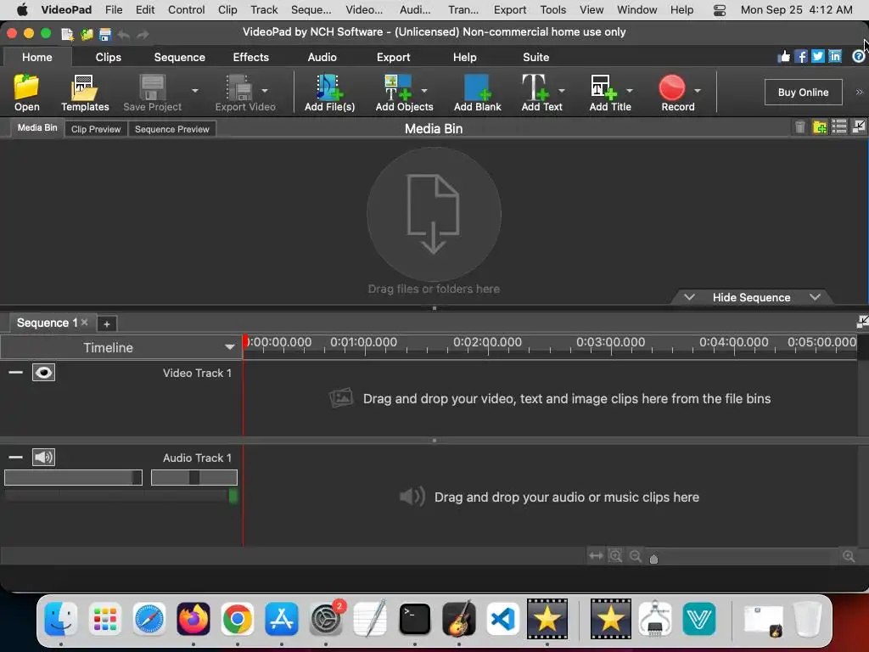The image size is (869, 652).
Task: Close the Sequence 1 tab
Action: coord(84,322)
